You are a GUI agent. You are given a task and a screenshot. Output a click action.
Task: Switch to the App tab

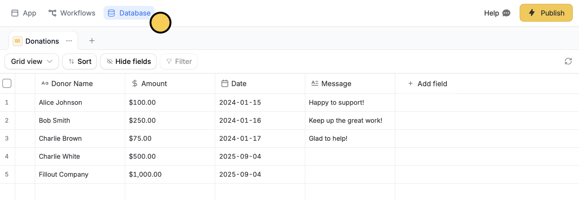(x=24, y=13)
